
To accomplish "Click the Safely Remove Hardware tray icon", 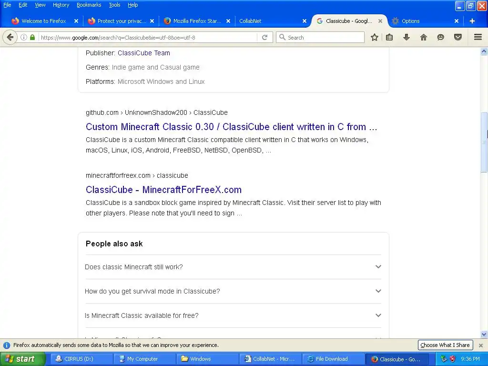I will [x=444, y=359].
